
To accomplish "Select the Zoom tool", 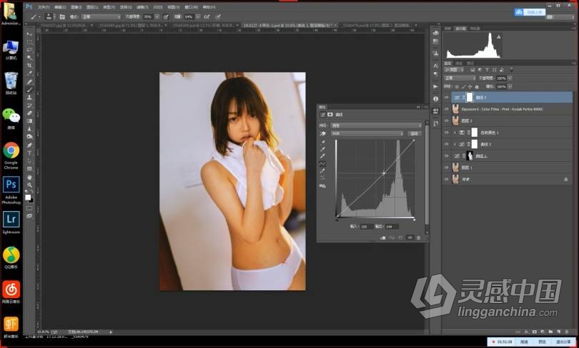I will click(29, 185).
